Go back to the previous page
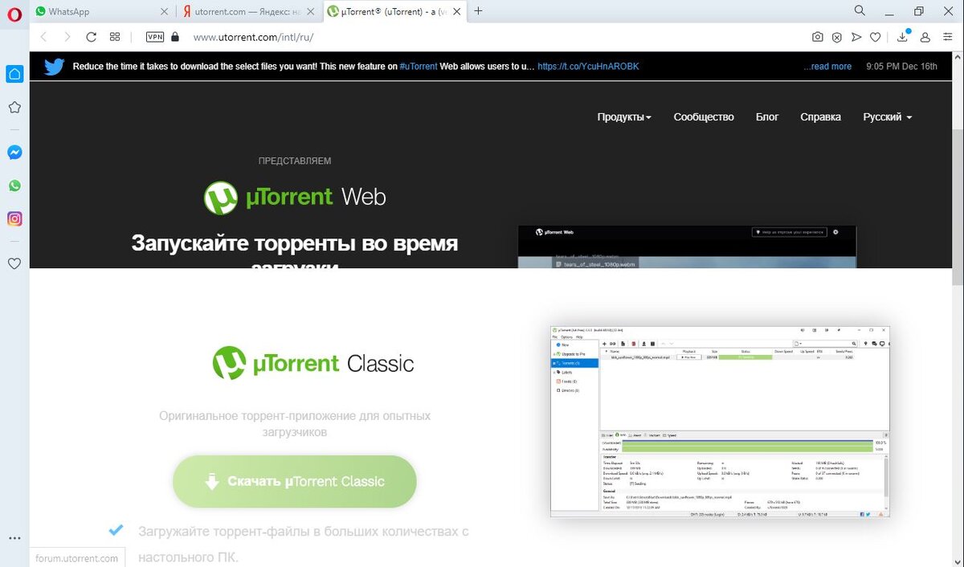This screenshot has width=964, height=567. [x=43, y=37]
